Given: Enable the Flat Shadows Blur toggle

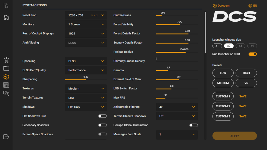Looking at the screenshot, I should 103,116.
